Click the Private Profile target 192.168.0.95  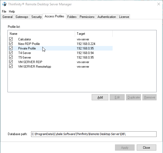point(85,48)
